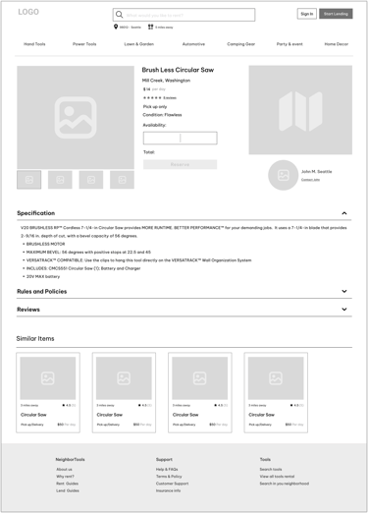
Task: Open Why rent? footer link
Action: click(x=65, y=477)
